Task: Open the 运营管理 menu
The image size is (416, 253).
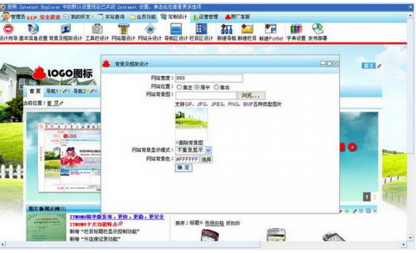Action: [x=206, y=17]
